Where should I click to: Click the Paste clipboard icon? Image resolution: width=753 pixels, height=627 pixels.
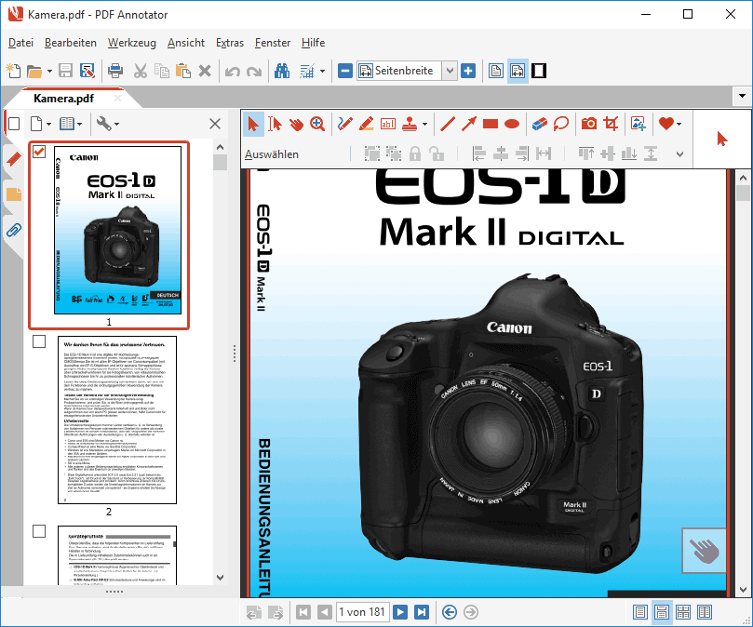[x=183, y=71]
